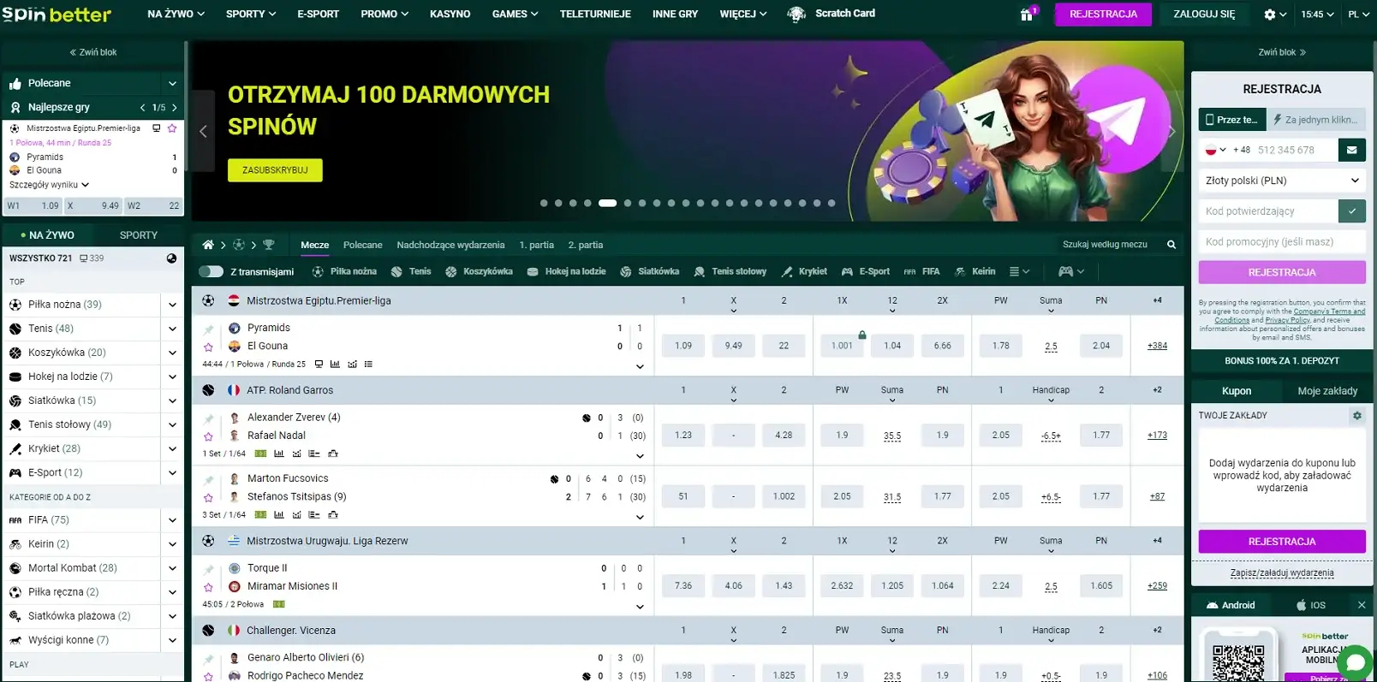Select the first banner carousel dot

[x=544, y=204]
